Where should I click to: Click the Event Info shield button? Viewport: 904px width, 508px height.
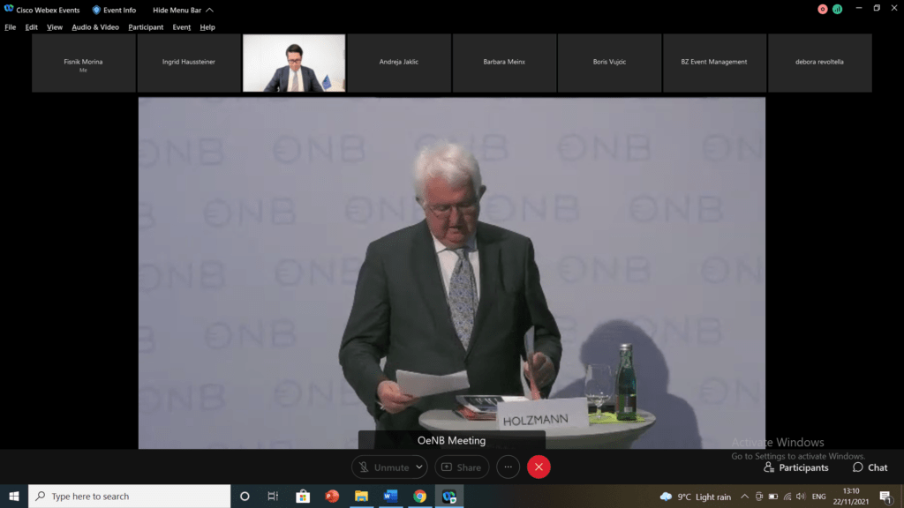point(114,10)
